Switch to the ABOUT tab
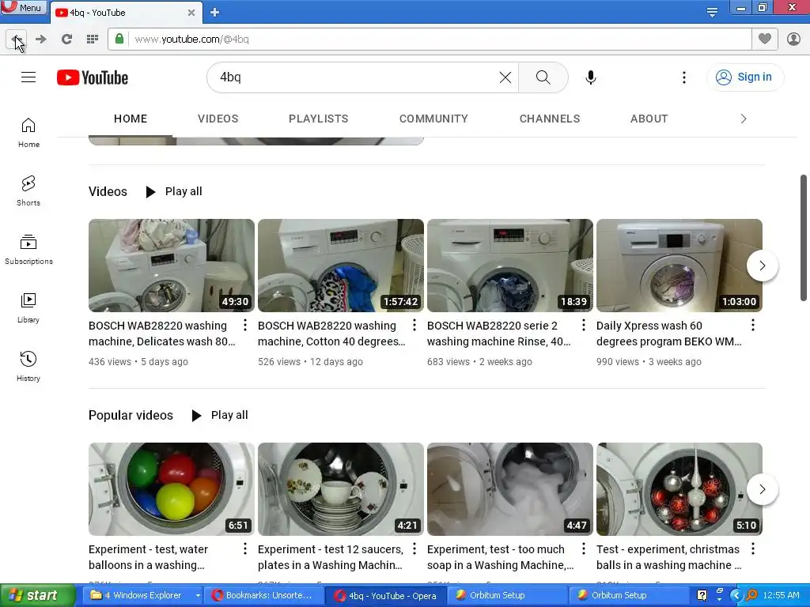 (x=649, y=119)
